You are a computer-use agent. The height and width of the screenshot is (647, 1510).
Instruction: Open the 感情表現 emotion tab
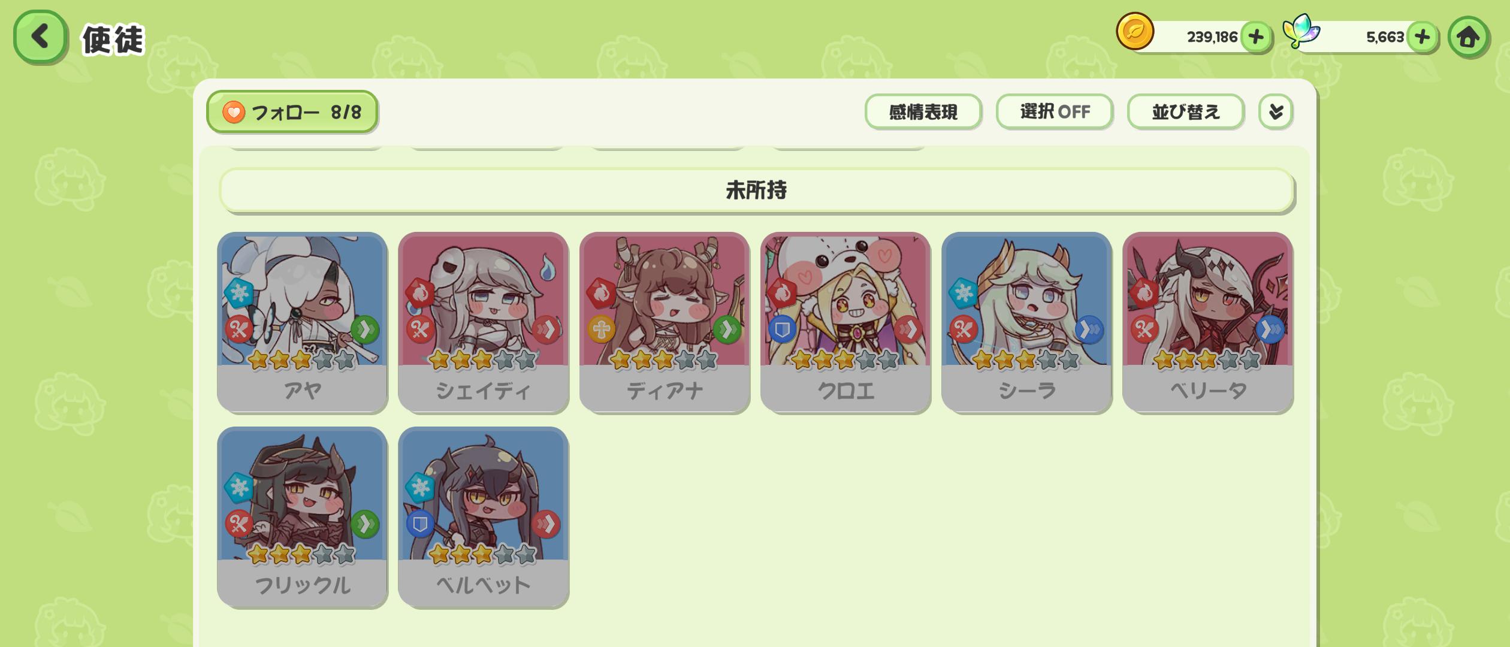coord(923,111)
